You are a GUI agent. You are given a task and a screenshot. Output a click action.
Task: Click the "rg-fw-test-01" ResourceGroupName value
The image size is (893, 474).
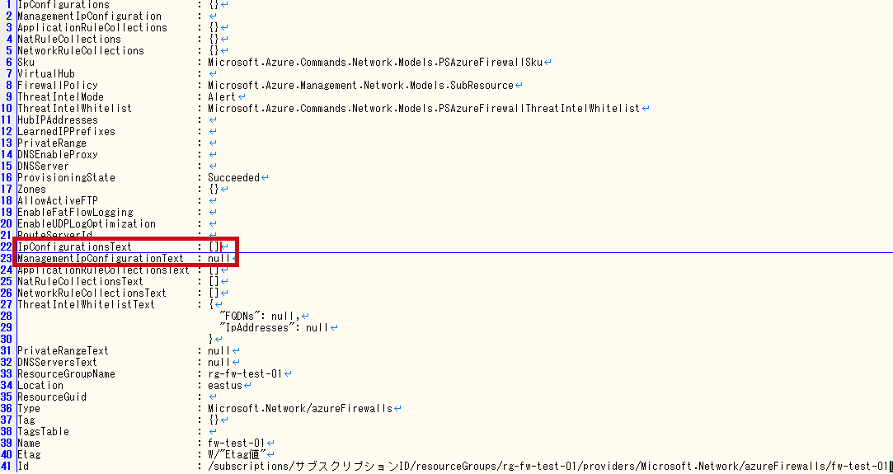pos(245,374)
